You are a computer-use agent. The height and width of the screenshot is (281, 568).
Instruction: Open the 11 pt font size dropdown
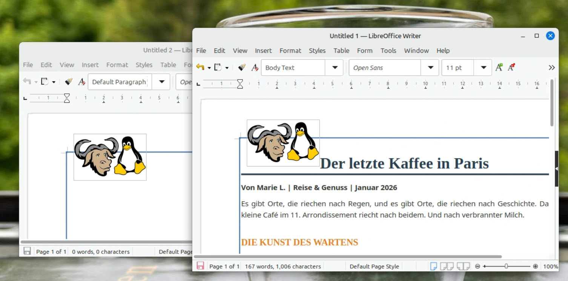click(483, 68)
